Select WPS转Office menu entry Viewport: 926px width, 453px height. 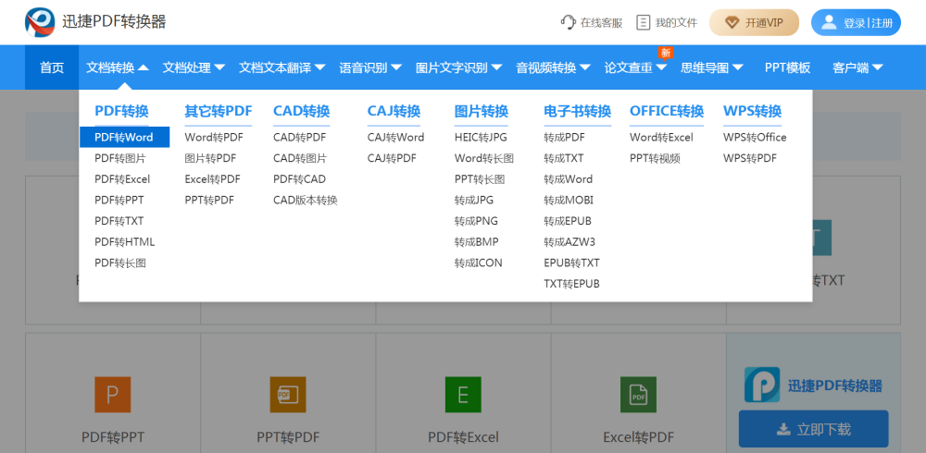[755, 138]
